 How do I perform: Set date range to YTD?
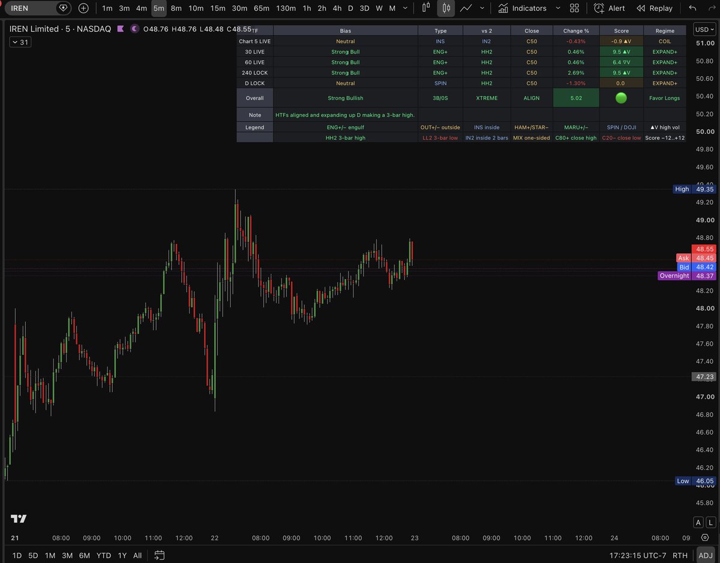(x=103, y=555)
